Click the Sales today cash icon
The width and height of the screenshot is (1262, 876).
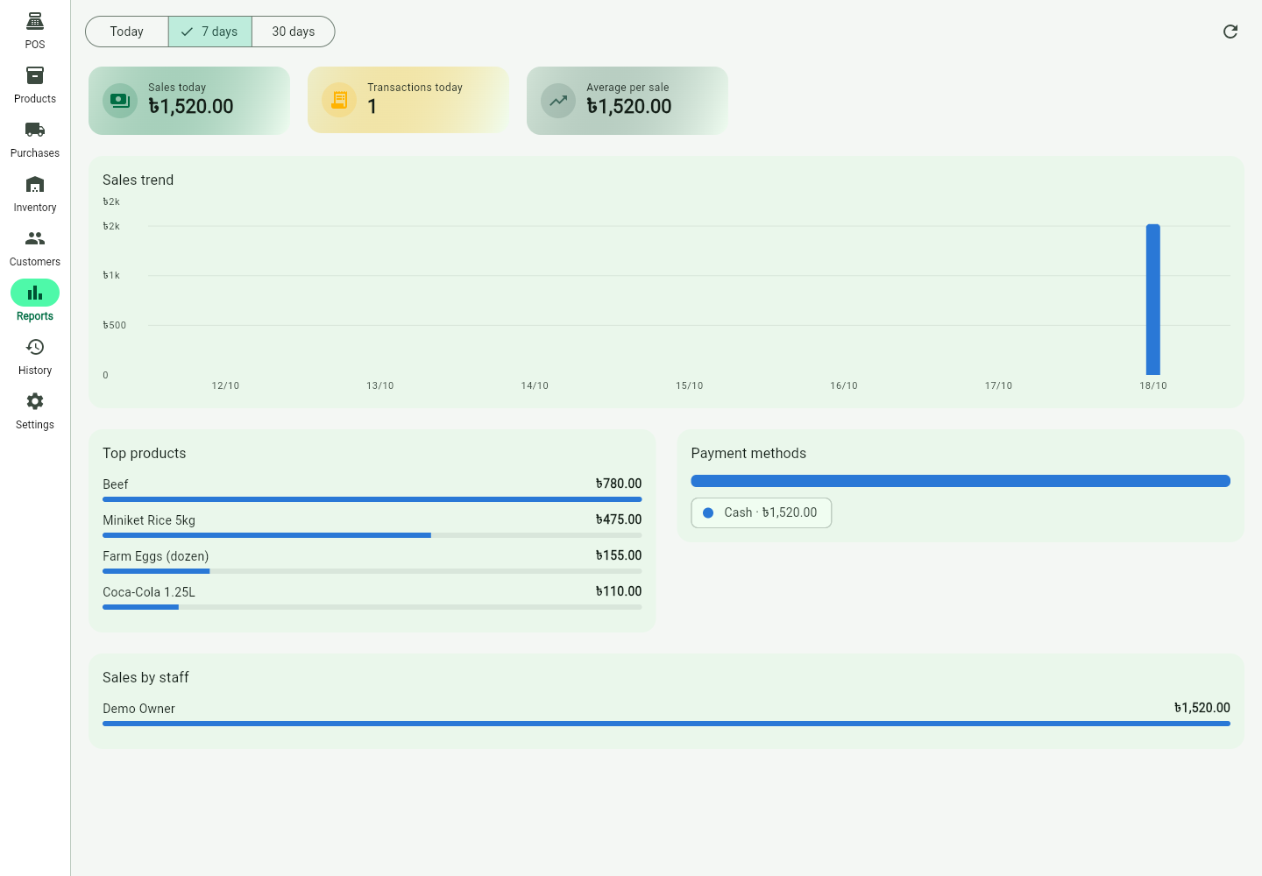(x=120, y=101)
